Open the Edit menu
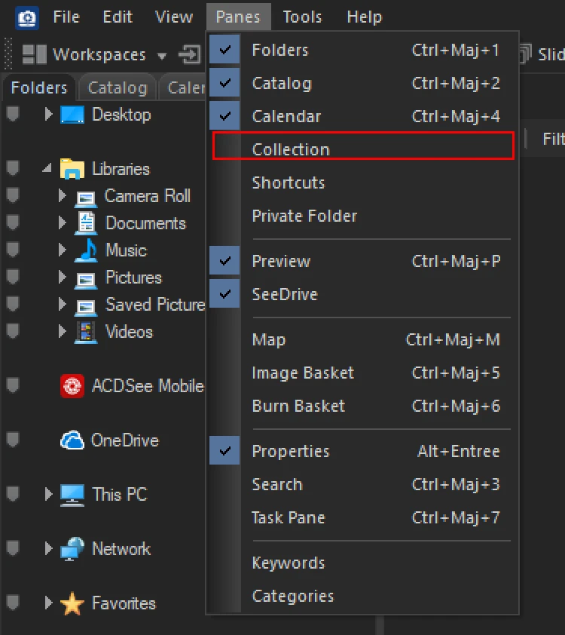 pos(118,17)
